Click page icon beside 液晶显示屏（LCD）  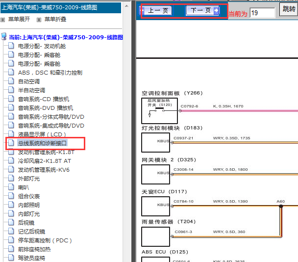11,134
